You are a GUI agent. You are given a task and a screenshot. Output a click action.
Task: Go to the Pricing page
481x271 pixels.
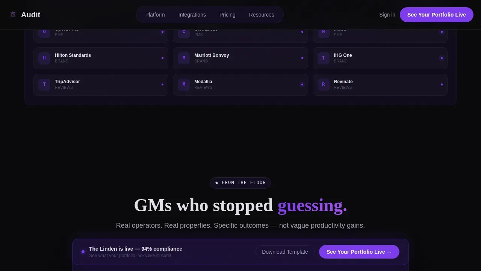pyautogui.click(x=227, y=15)
